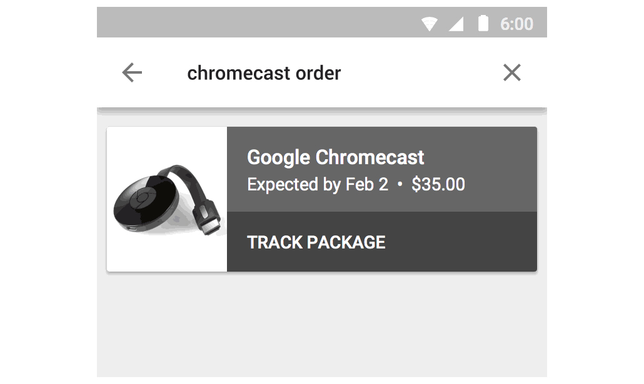
Task: Tap the cellular signal icon
Action: coord(456,24)
